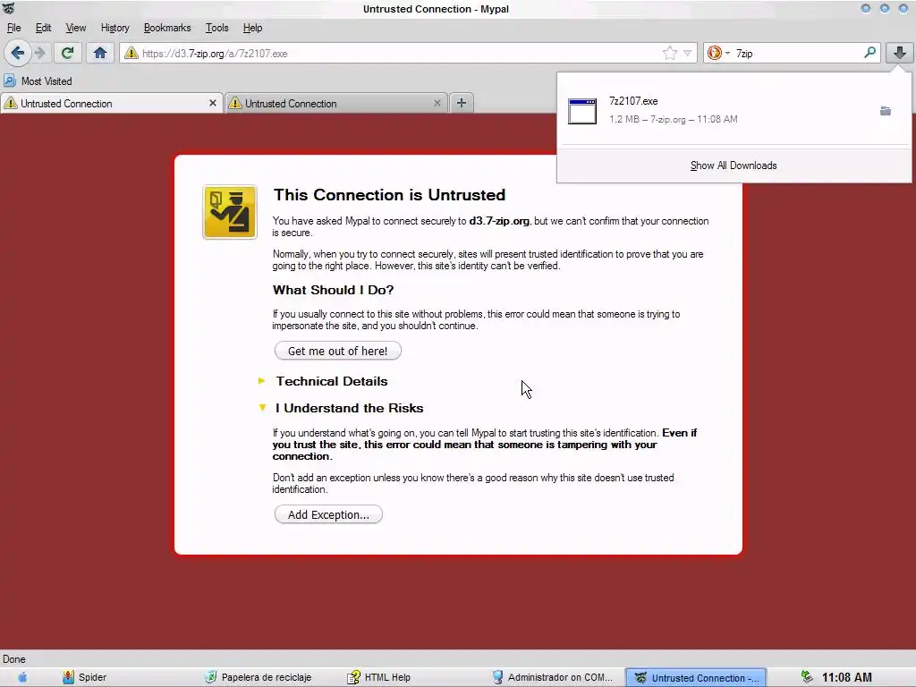Screen dimensions: 916x687
Task: Expand the Technical Details section
Action: [x=331, y=381]
